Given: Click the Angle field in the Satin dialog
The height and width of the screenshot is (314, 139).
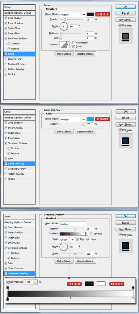Looking at the screenshot, I should (x=74, y=26).
